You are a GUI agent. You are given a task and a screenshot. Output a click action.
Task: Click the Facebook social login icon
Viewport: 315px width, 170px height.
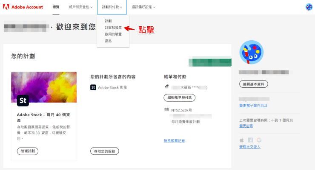pos(250,140)
